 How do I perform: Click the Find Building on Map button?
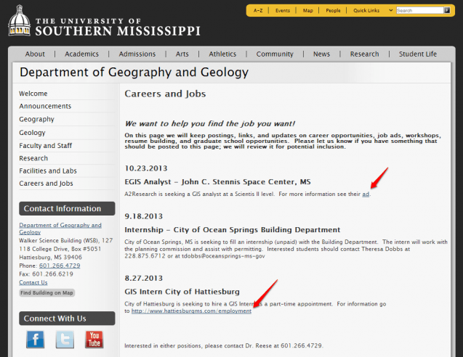pos(47,293)
